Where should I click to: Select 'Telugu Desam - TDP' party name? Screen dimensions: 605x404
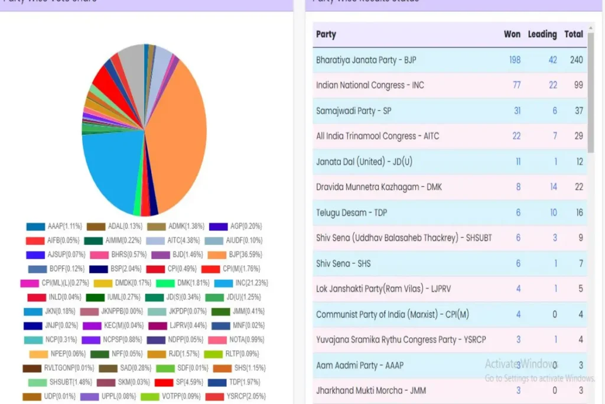(x=351, y=212)
